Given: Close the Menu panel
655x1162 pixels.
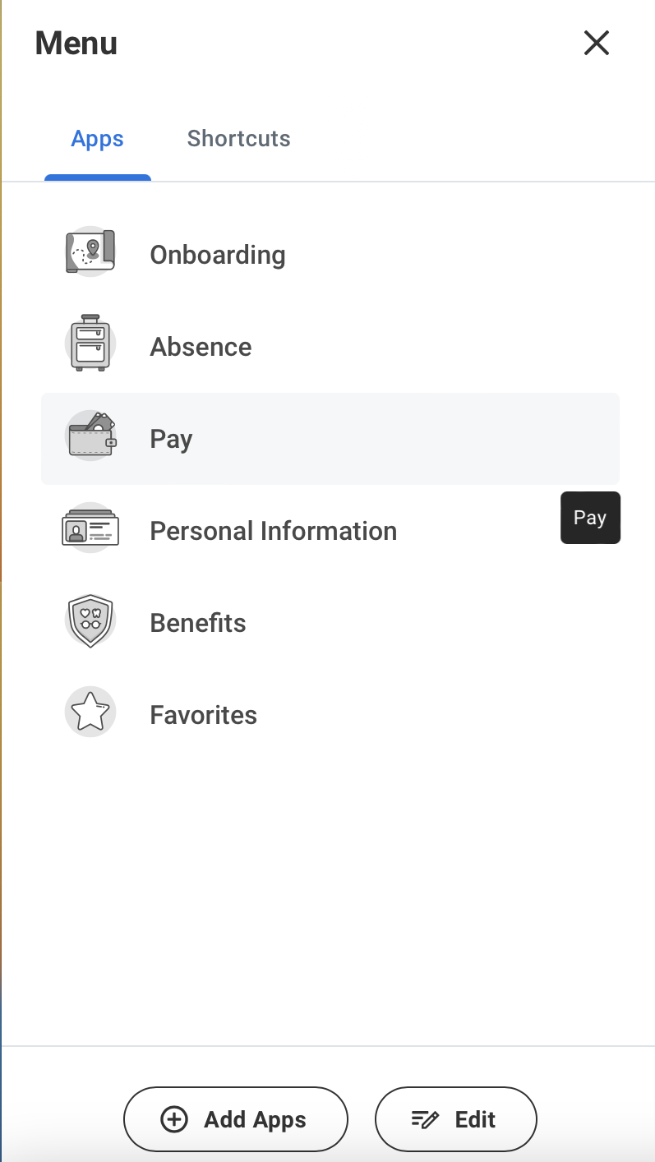Looking at the screenshot, I should point(596,43).
